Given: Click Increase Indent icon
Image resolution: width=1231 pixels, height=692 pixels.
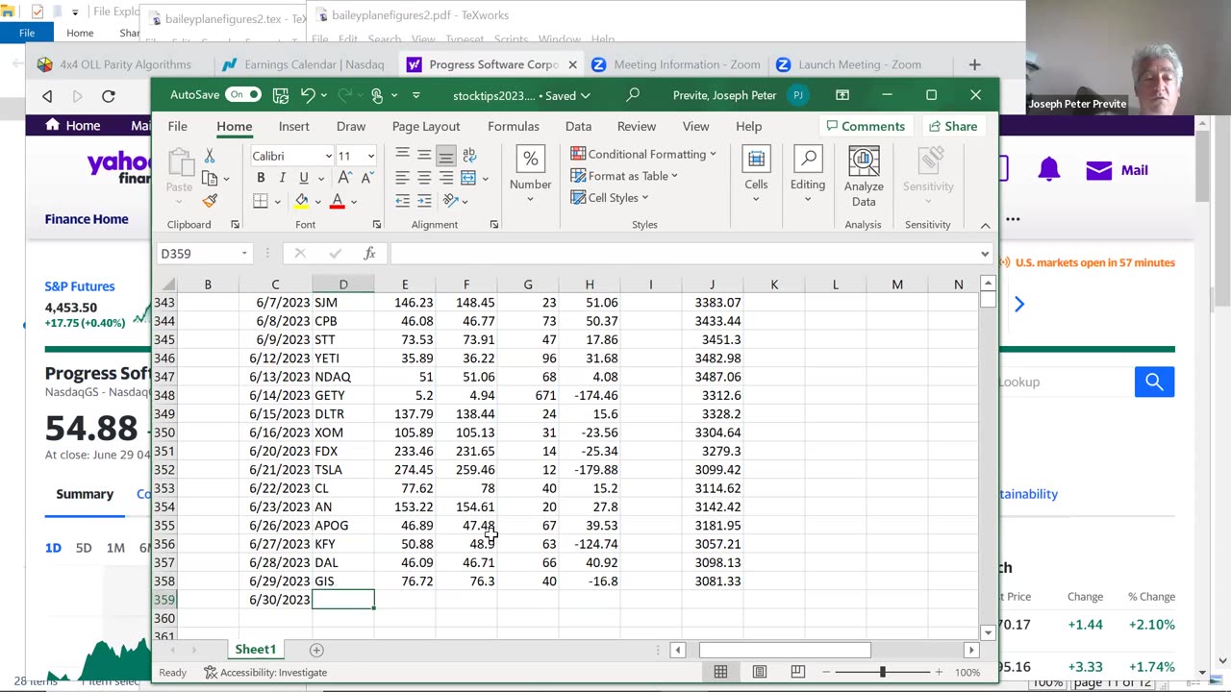Looking at the screenshot, I should [424, 201].
